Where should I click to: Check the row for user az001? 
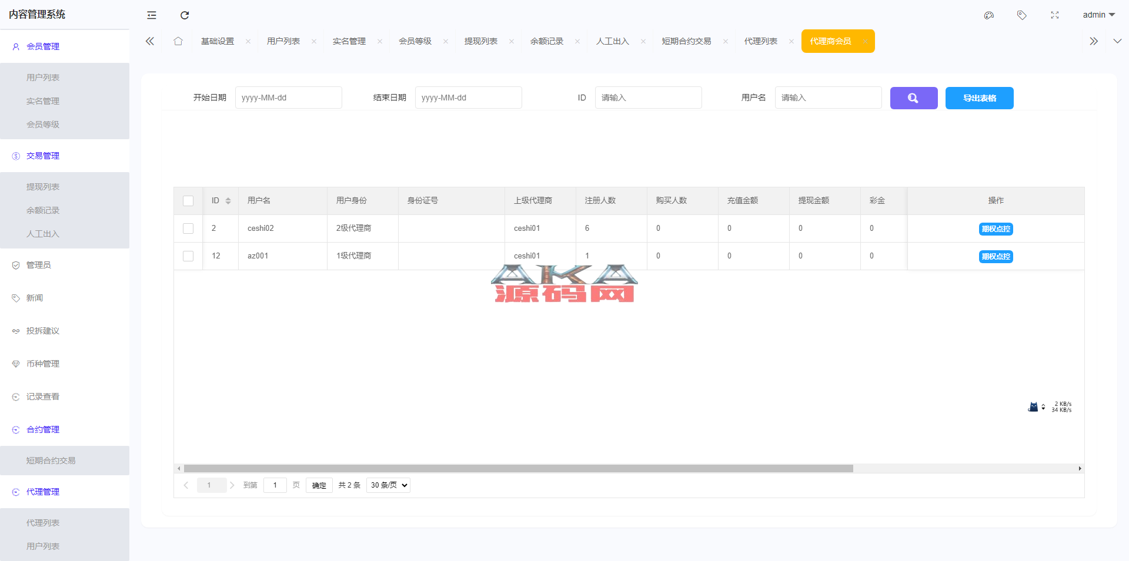tap(188, 256)
